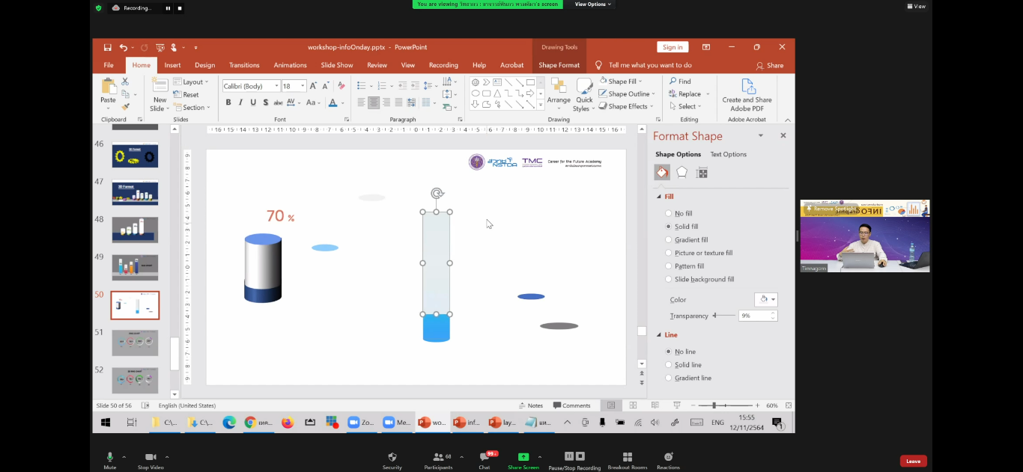The image size is (1023, 472).
Task: Create and Share Adobe PDF
Action: coord(747,94)
